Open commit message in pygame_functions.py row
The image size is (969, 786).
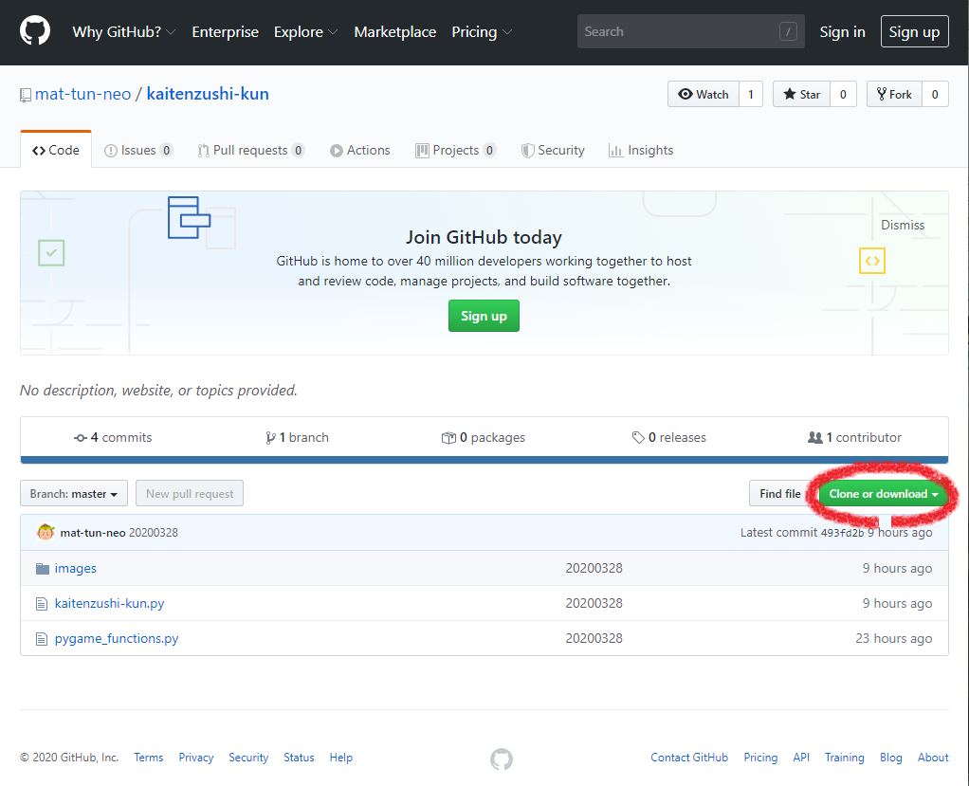pos(594,638)
